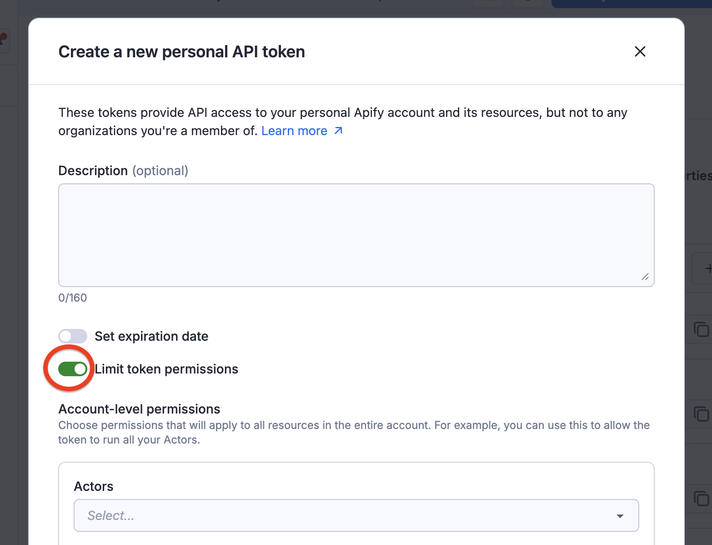
Task: Copy the first token using its copy icon
Action: (702, 329)
